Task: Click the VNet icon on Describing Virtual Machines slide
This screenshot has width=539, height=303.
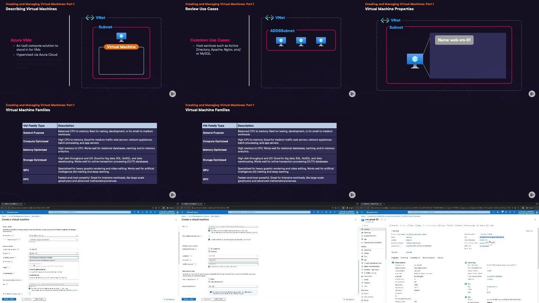Action: (x=90, y=18)
